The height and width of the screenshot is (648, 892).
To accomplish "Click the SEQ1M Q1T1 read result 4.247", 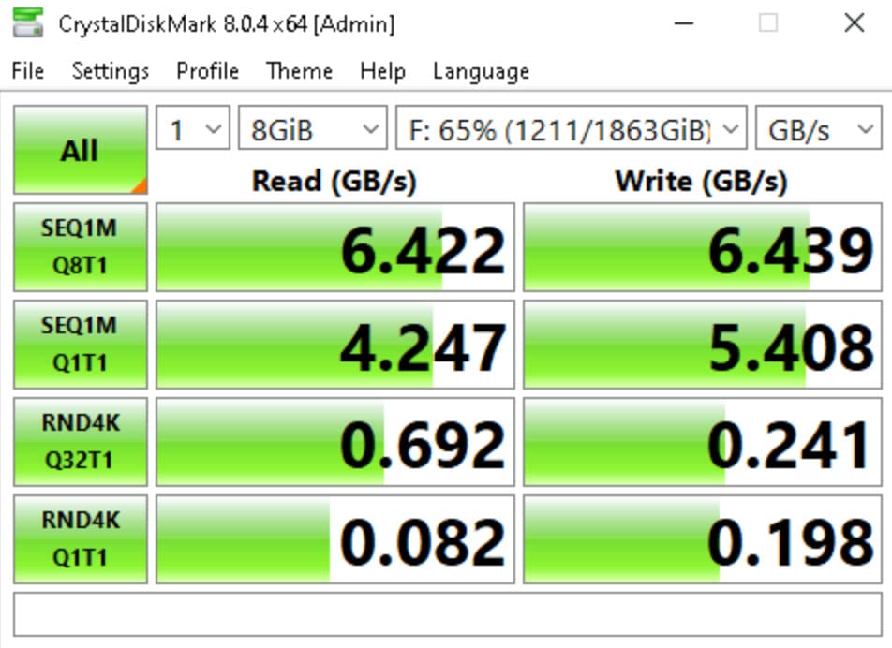I will [335, 345].
